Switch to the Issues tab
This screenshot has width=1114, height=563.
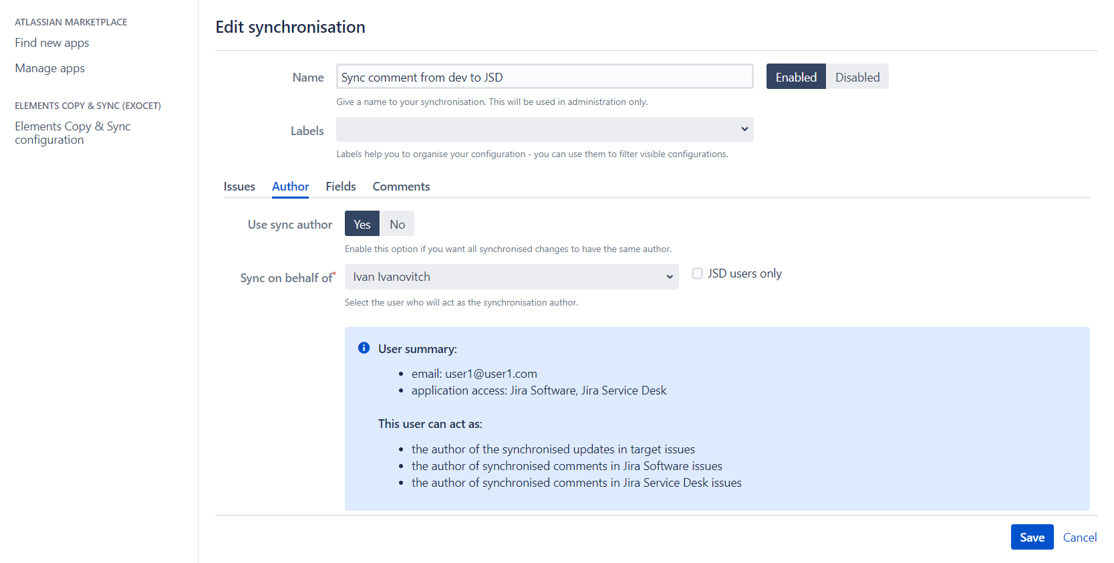pyautogui.click(x=239, y=186)
